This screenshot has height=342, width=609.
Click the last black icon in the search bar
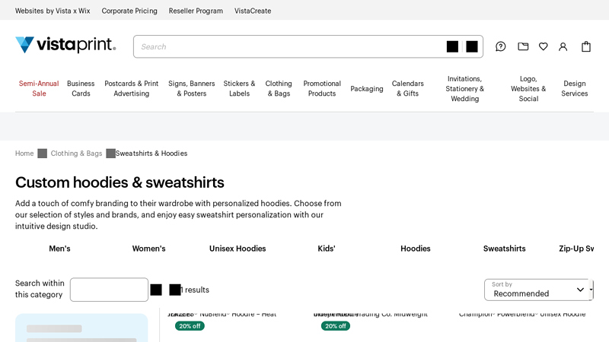pos(472,46)
